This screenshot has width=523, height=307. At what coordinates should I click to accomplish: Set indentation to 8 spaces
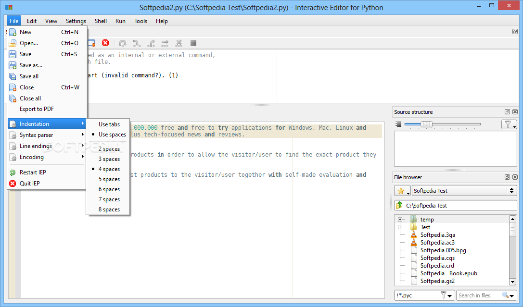coord(108,209)
